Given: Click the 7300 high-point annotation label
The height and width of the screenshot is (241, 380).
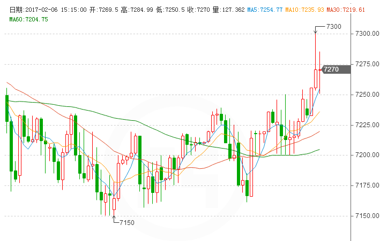Looking at the screenshot, I should [x=334, y=27].
